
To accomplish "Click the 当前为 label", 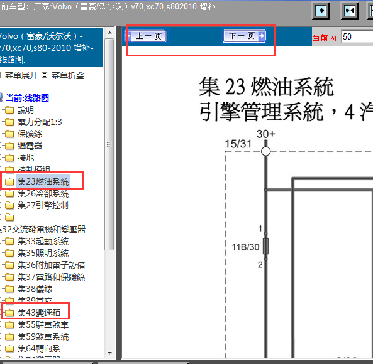I will click(325, 38).
